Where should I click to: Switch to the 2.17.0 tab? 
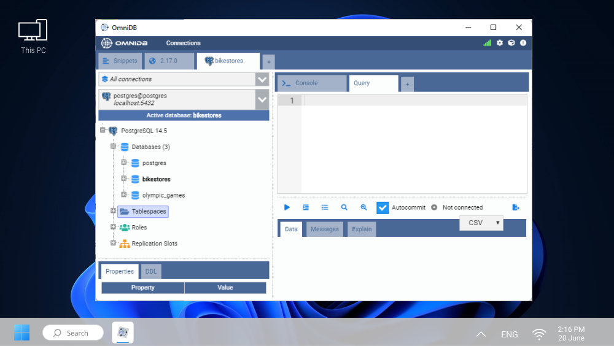[169, 61]
